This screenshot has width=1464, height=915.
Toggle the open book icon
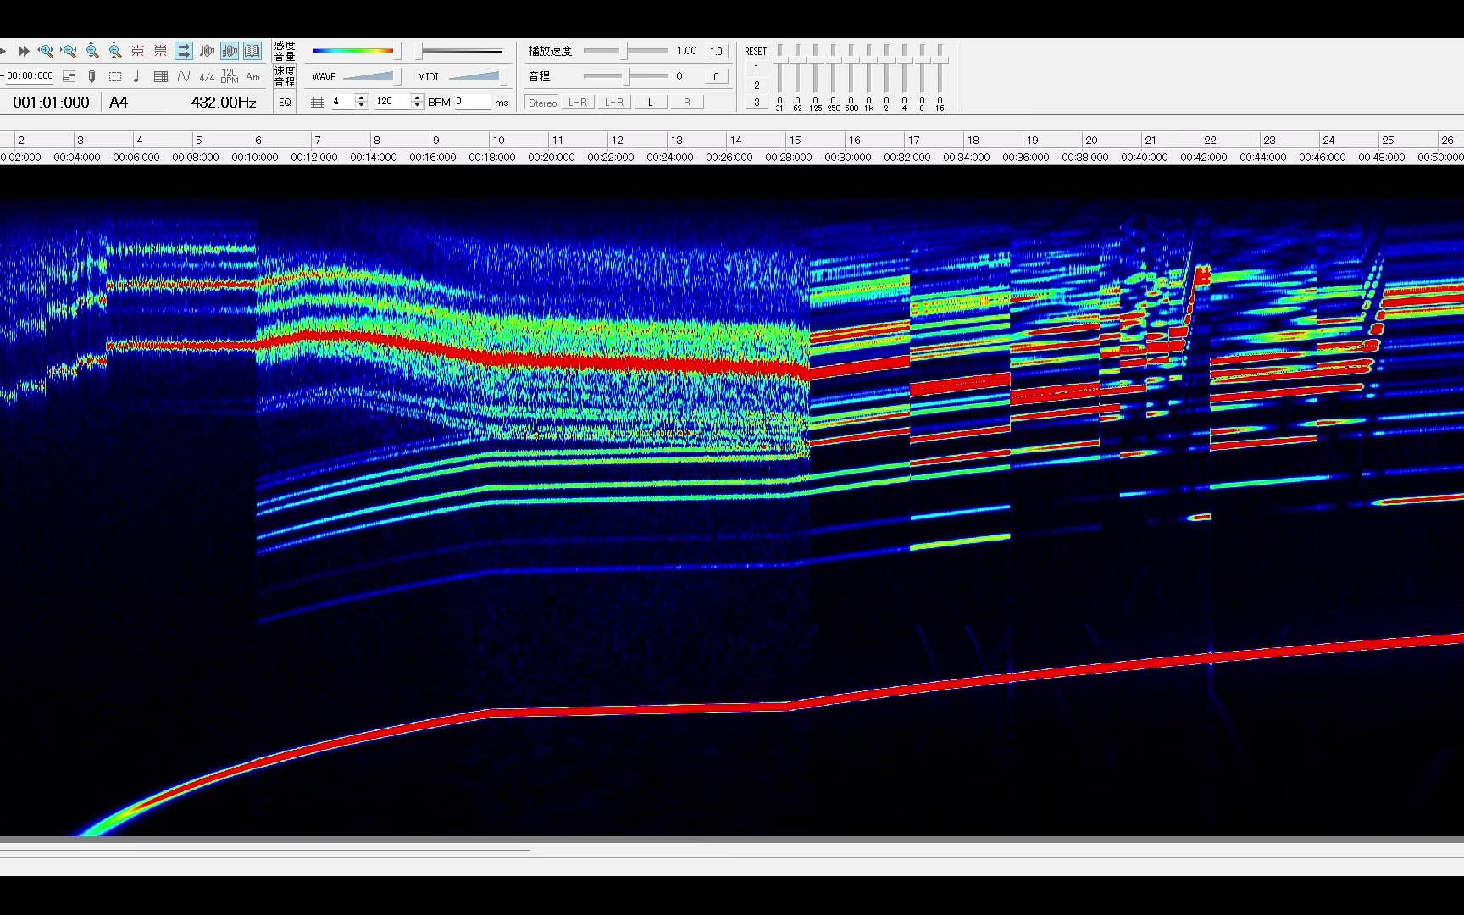pyautogui.click(x=252, y=52)
